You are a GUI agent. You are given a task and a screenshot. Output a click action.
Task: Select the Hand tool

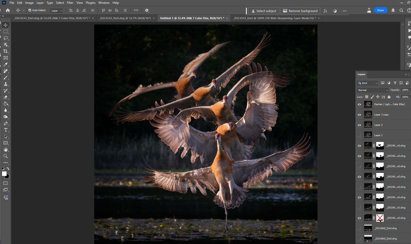coord(6,150)
